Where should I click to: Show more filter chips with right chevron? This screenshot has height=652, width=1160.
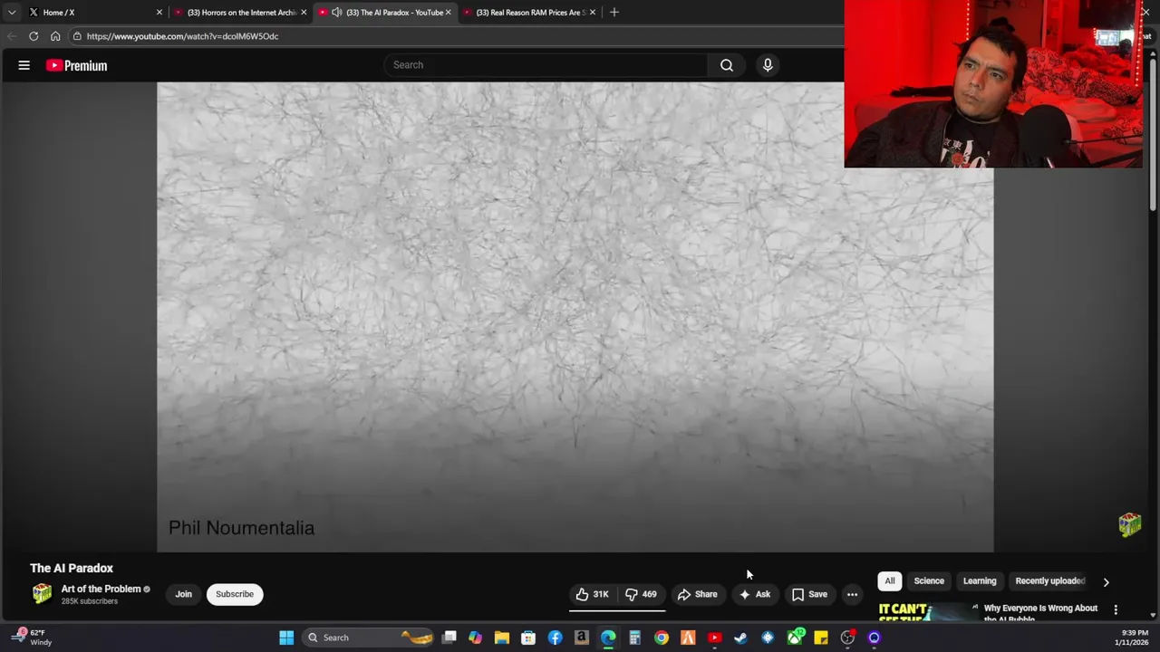(1106, 581)
